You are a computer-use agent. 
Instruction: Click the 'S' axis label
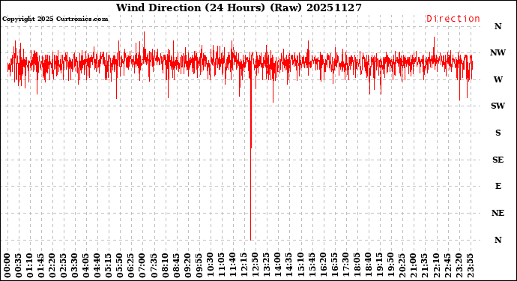(x=498, y=133)
